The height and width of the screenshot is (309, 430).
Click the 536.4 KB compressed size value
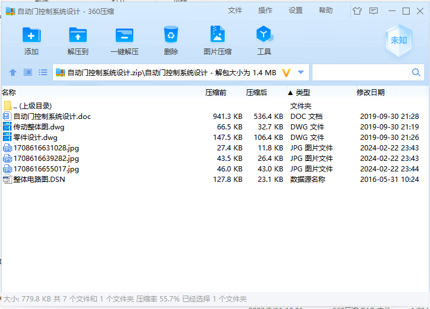coord(268,117)
